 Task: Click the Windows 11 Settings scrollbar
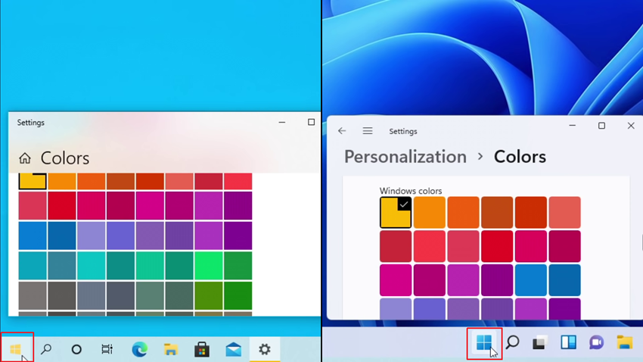641,242
